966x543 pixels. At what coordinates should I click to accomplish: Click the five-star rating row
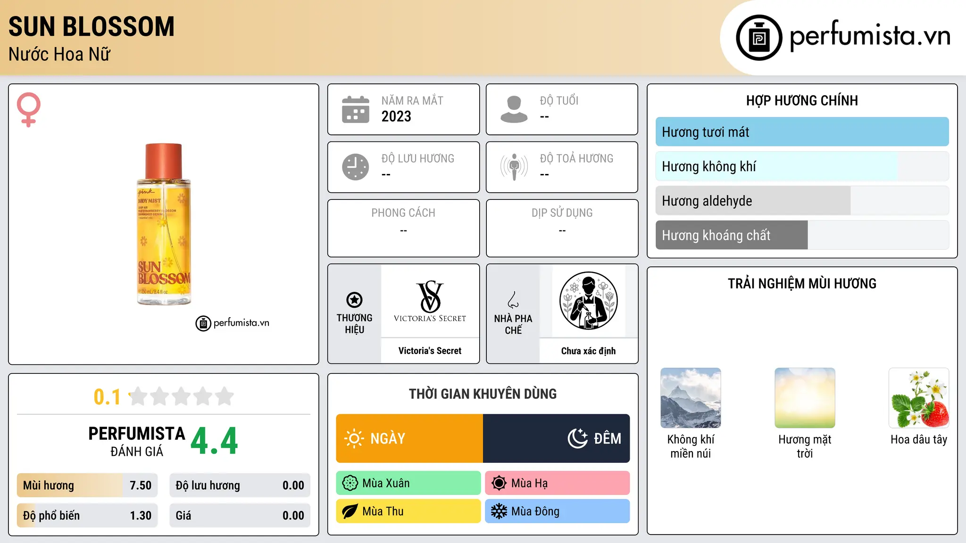(x=181, y=396)
